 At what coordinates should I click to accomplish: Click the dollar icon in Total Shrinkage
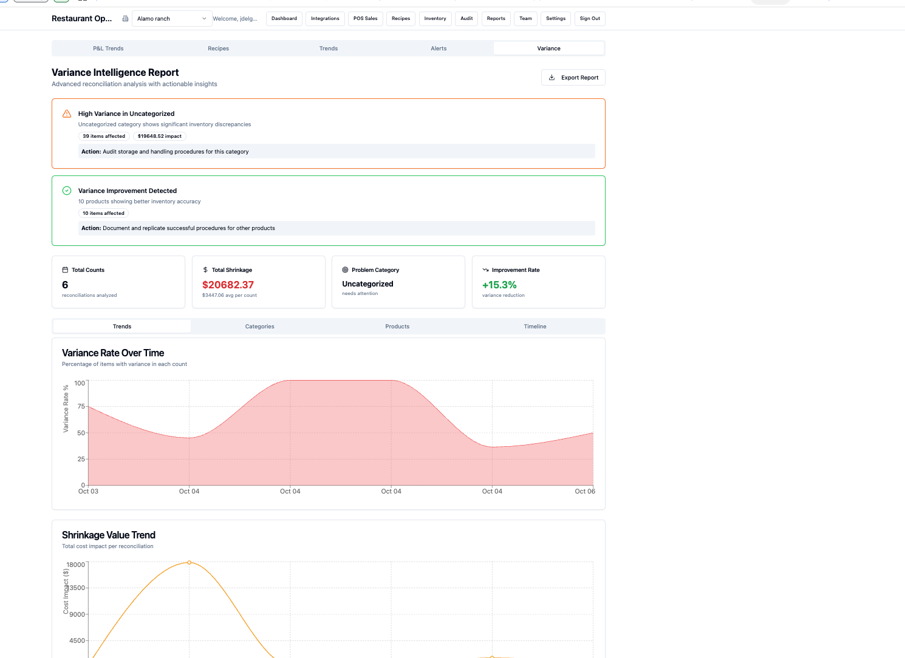[x=205, y=270]
